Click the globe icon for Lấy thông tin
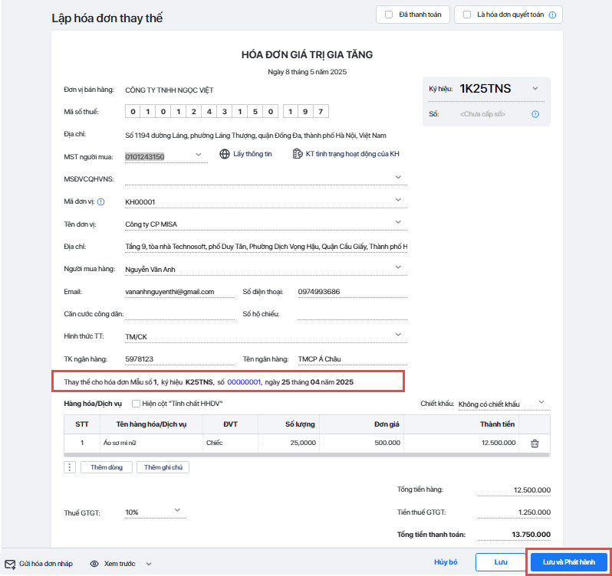Screen dimensions: 612x576 pos(225,154)
